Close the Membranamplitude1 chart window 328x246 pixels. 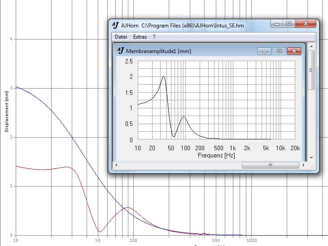(x=293, y=51)
